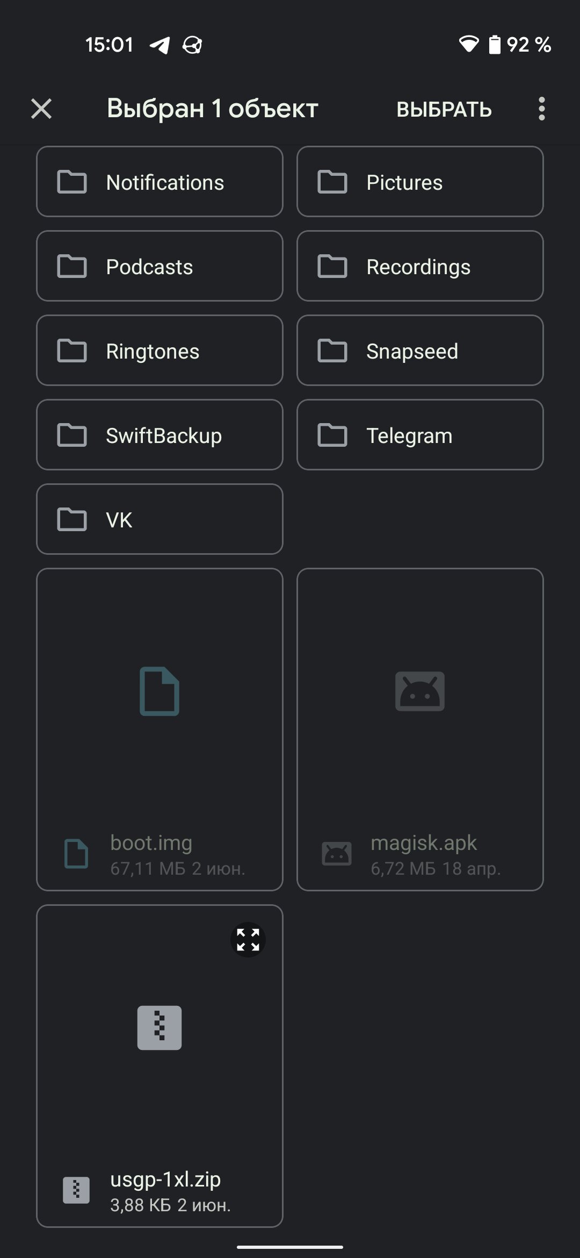Tap the ВЫБРАТЬ button

click(444, 110)
